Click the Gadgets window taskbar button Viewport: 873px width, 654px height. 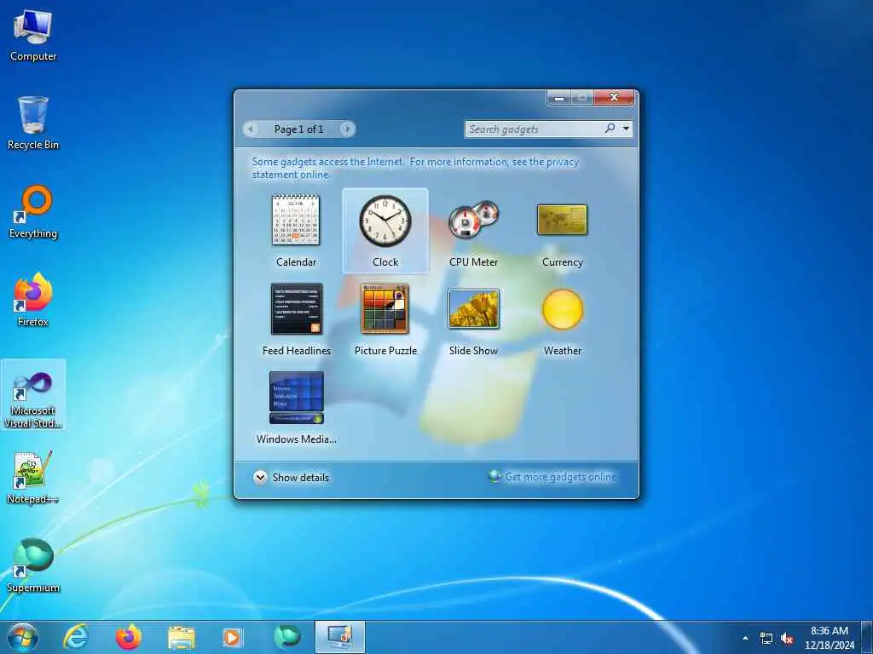[339, 637]
